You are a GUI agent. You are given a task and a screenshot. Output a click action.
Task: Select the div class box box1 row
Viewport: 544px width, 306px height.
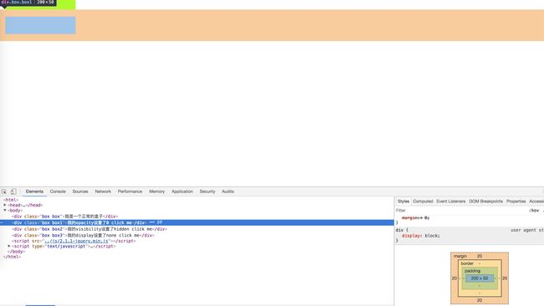click(x=197, y=222)
